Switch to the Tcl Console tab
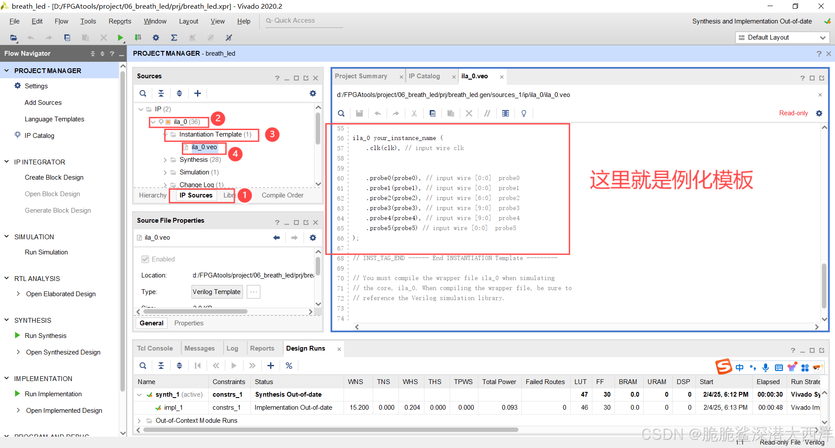The width and height of the screenshot is (835, 448). pos(155,348)
